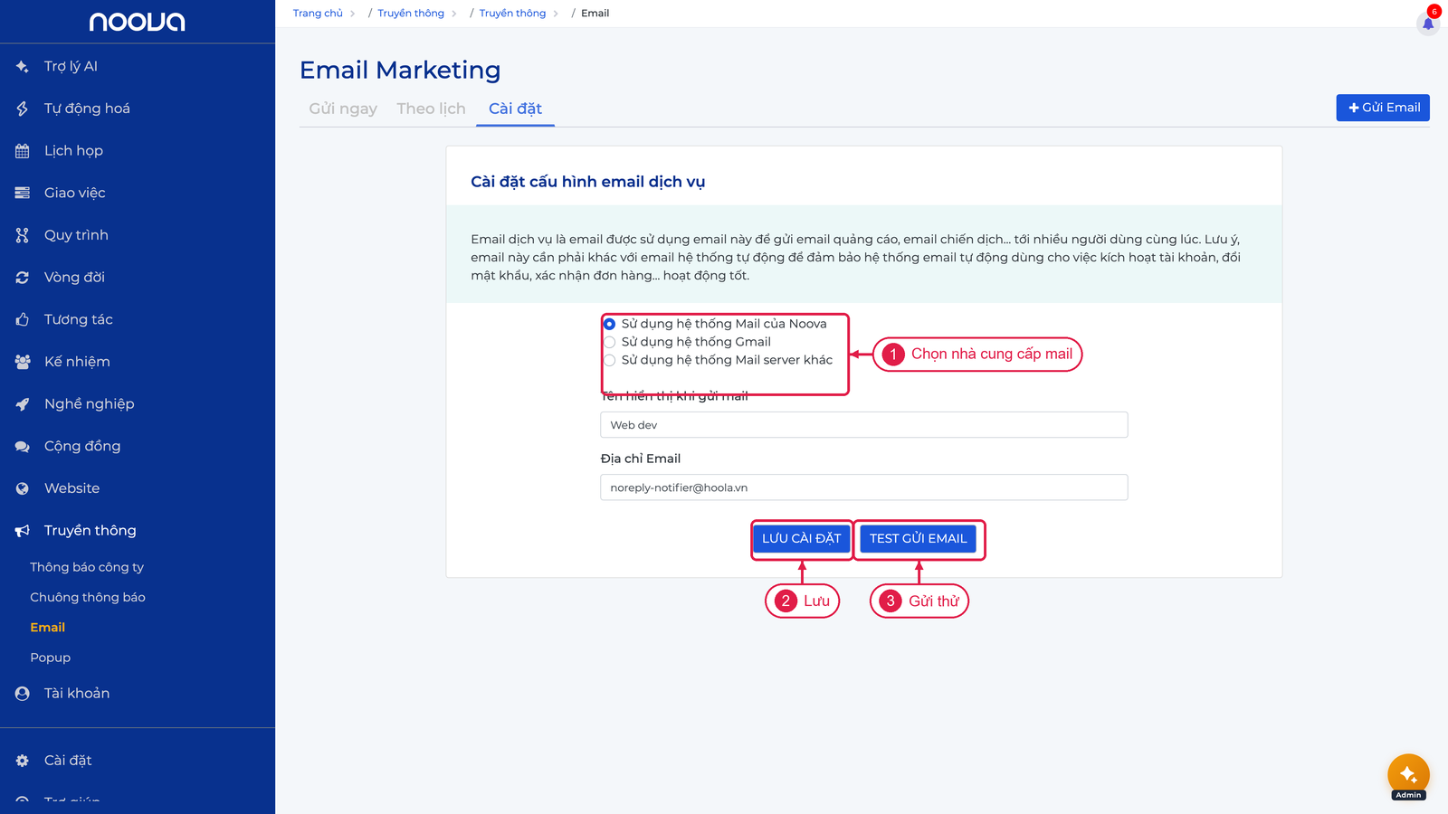Click the Gửi Email button

pos(1383,108)
